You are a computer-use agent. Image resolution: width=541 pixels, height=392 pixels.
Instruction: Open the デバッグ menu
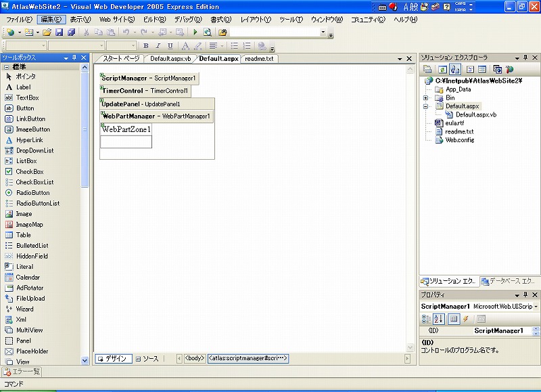pyautogui.click(x=188, y=20)
